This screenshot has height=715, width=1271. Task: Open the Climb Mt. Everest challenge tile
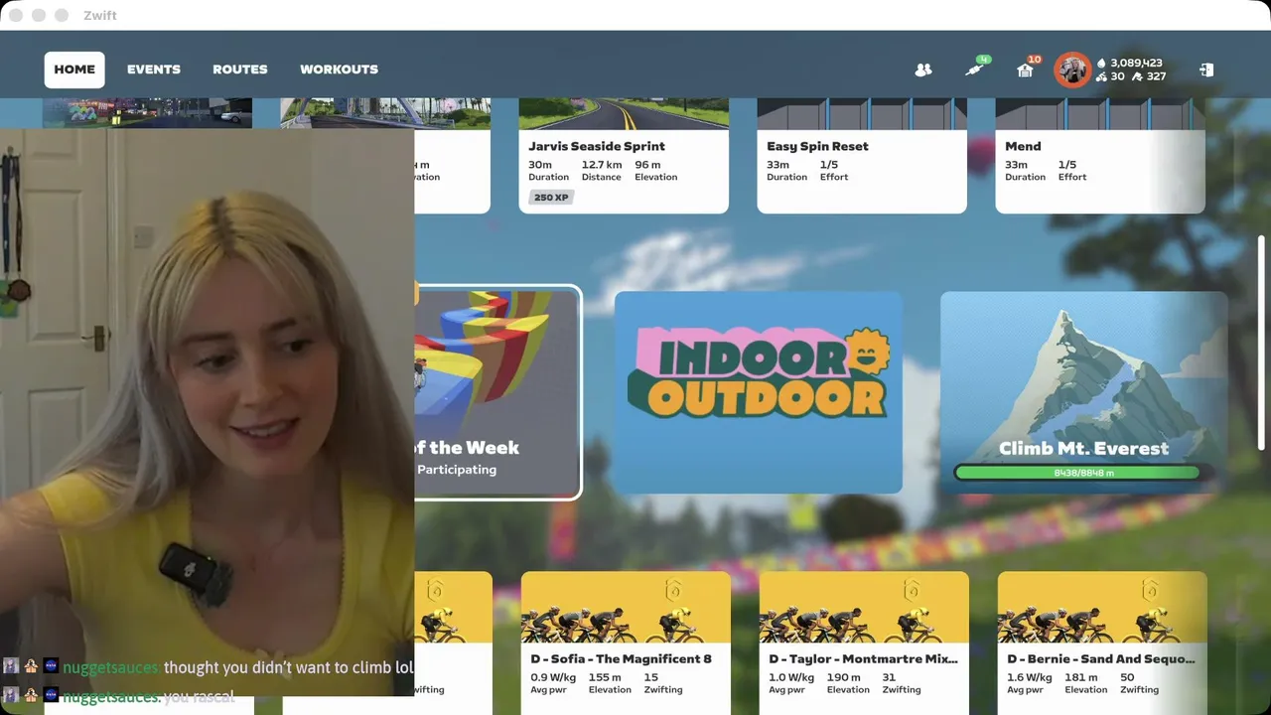click(x=1083, y=392)
